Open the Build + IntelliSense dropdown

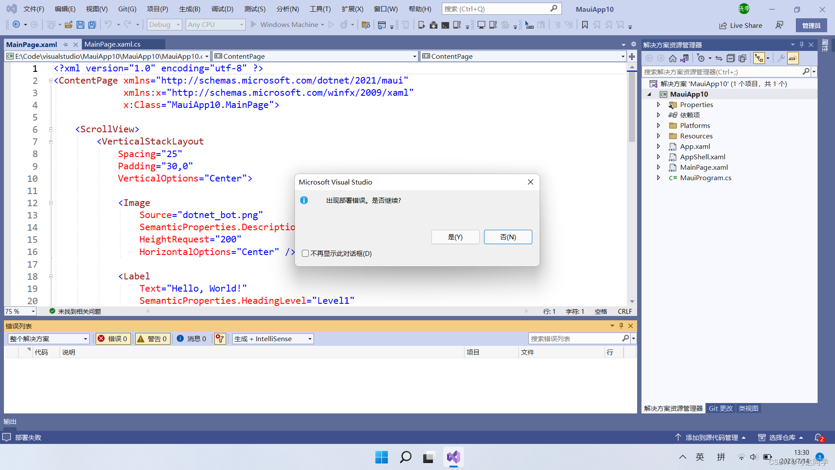(x=273, y=339)
